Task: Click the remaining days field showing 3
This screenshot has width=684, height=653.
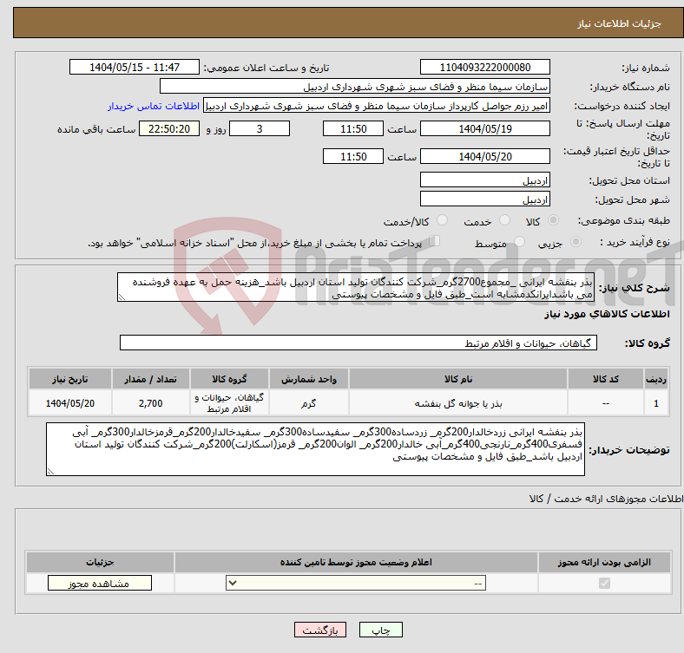Action: pyautogui.click(x=260, y=128)
